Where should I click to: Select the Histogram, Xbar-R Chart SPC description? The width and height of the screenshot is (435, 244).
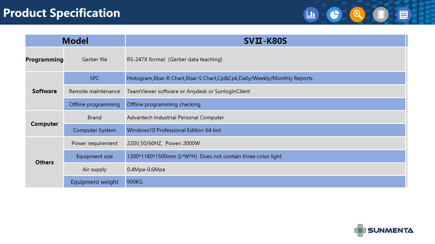pyautogui.click(x=220, y=78)
